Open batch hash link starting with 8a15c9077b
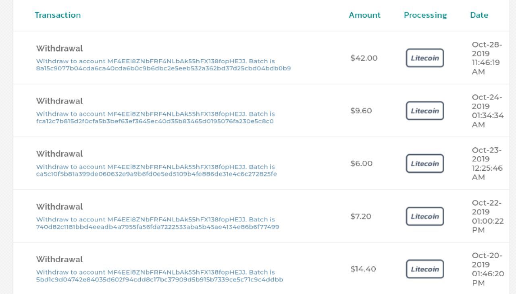 click(x=163, y=68)
